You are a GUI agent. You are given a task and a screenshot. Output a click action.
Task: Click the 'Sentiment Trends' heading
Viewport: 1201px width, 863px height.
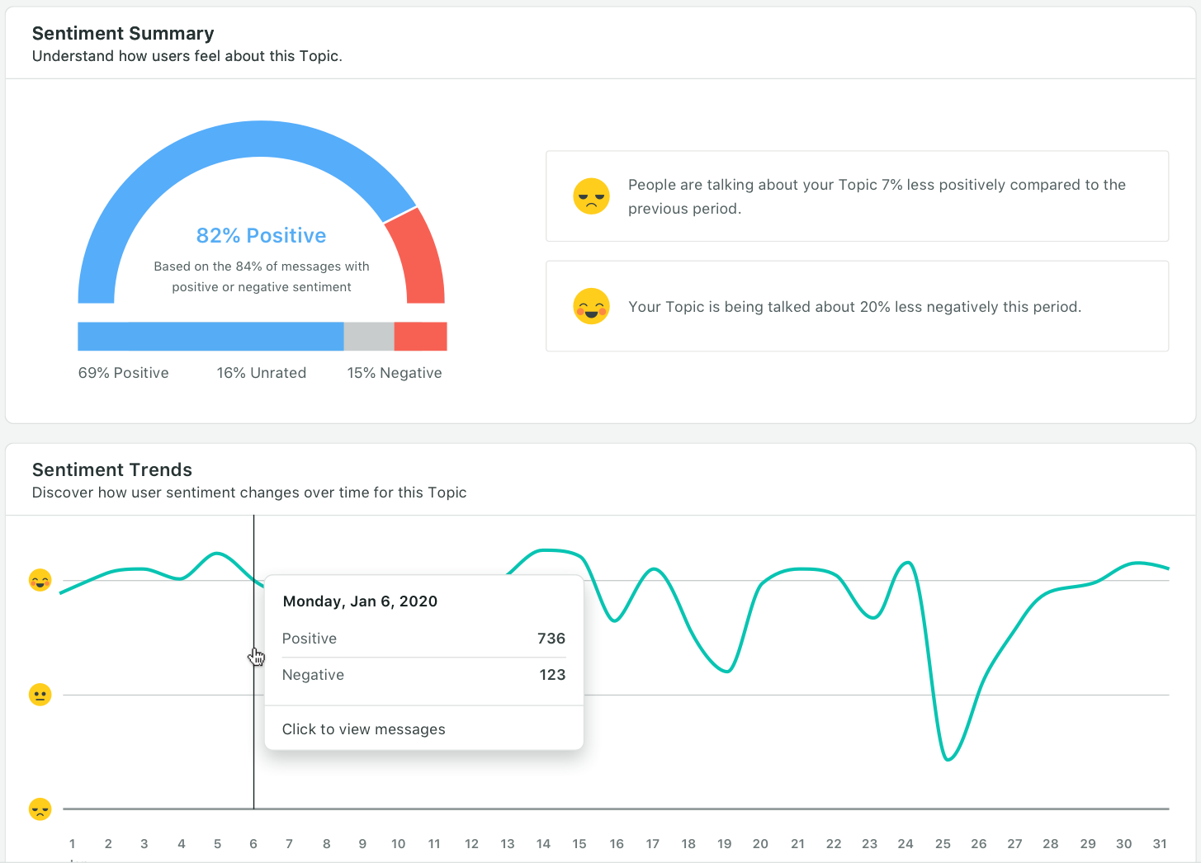(112, 470)
